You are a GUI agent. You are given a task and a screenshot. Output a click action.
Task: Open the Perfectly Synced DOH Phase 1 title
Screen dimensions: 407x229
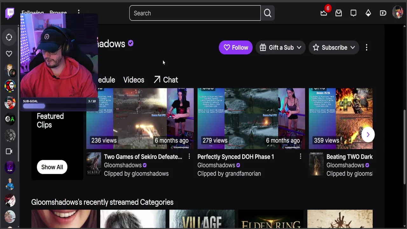[236, 157]
